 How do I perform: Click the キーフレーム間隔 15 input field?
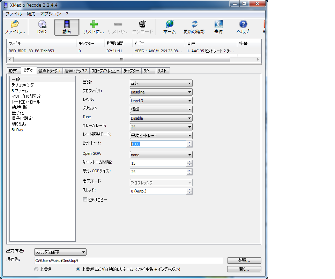tap(158, 163)
